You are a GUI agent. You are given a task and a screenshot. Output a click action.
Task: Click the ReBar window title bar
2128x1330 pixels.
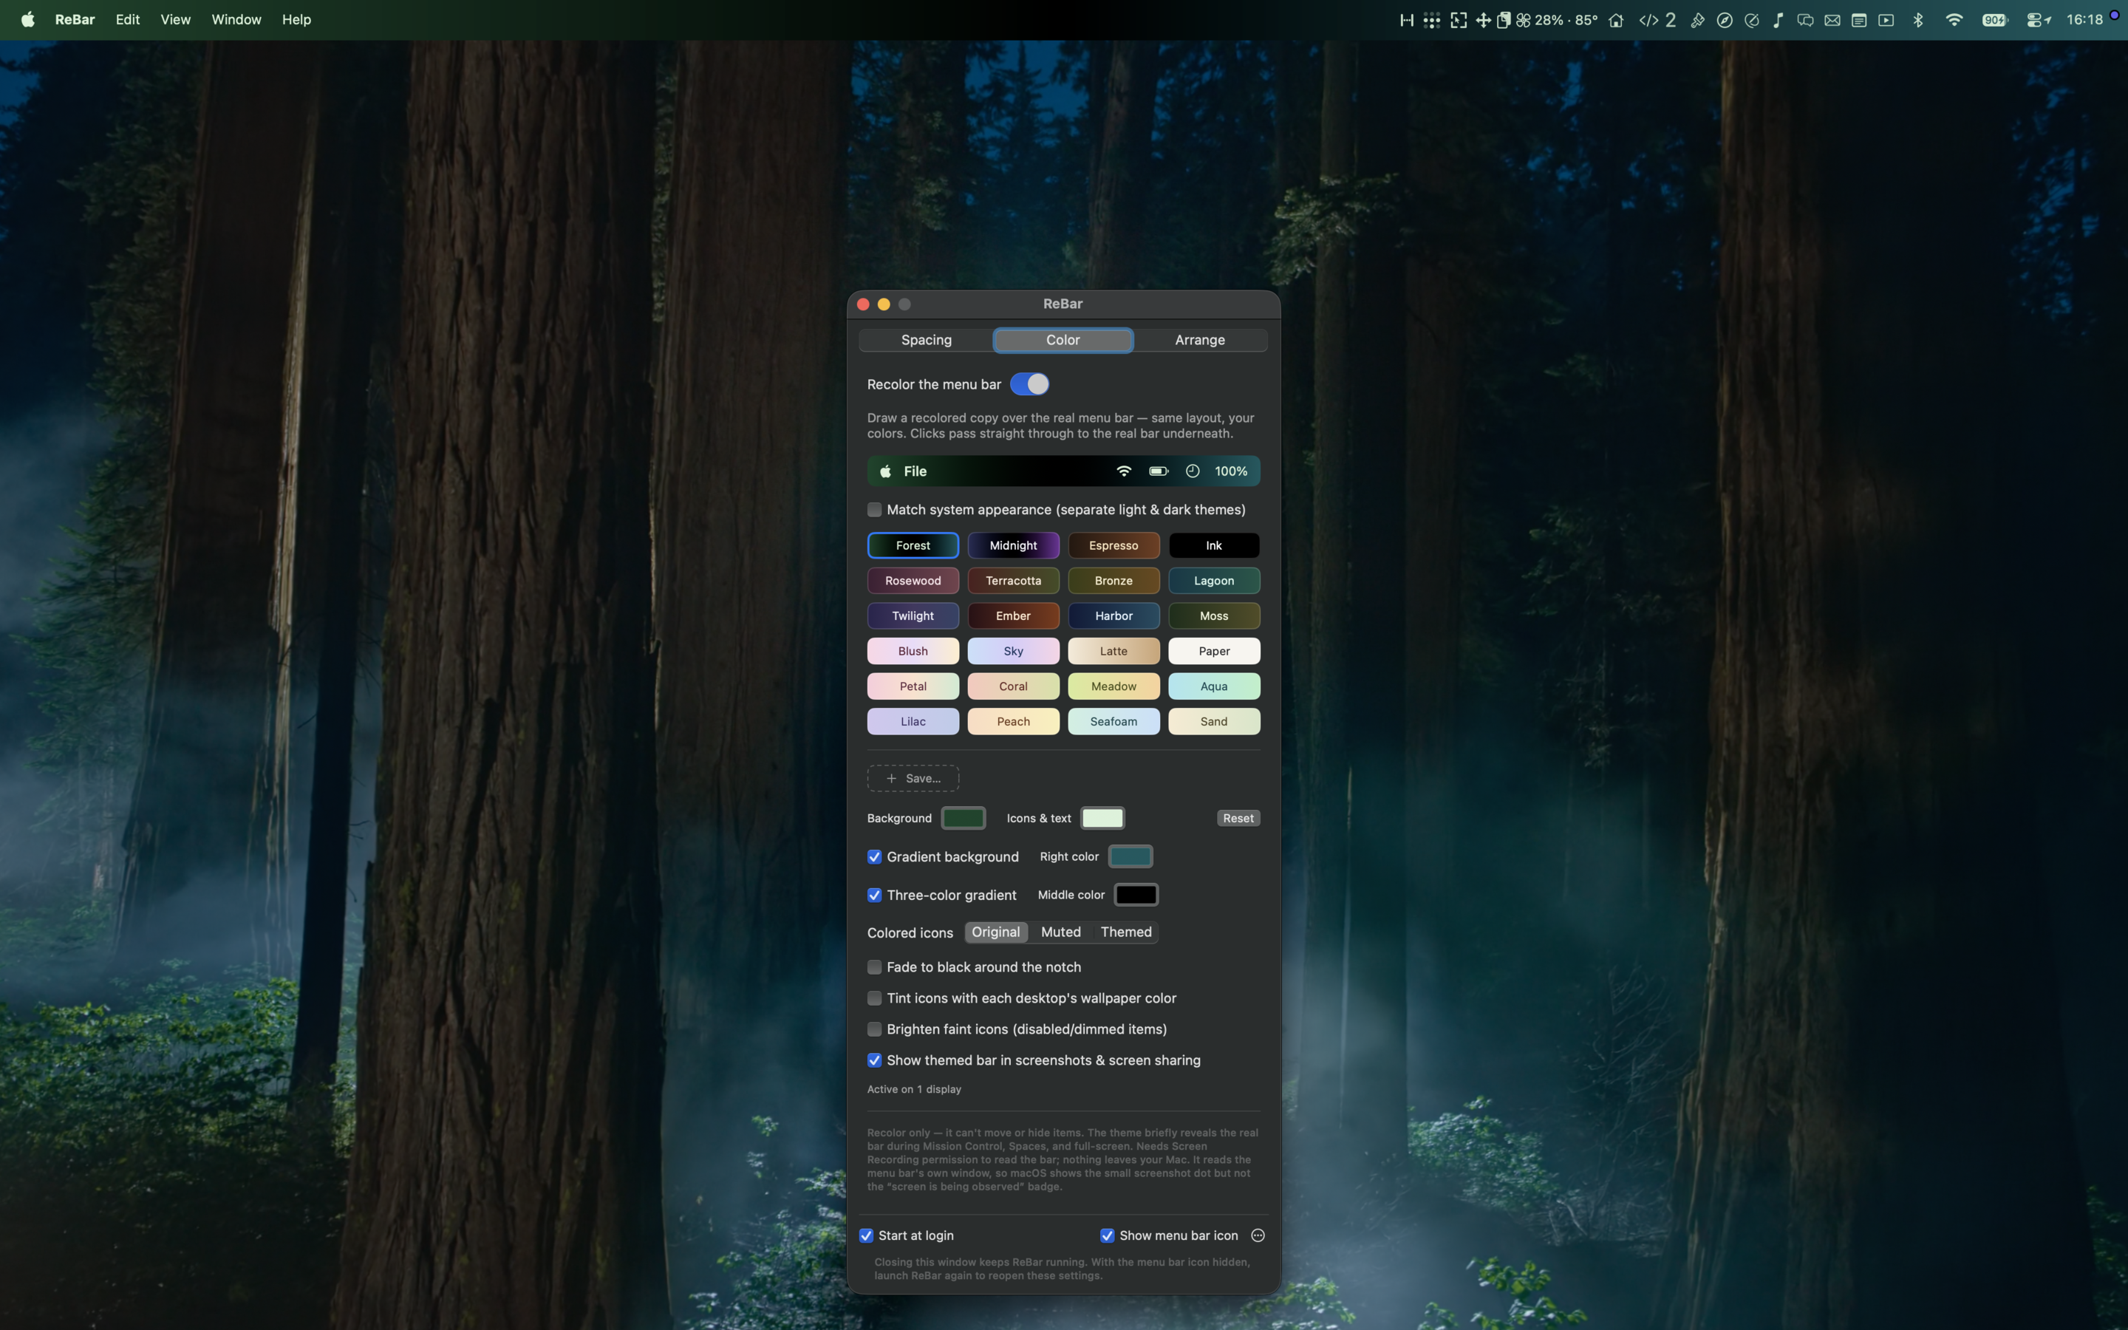click(x=1063, y=304)
